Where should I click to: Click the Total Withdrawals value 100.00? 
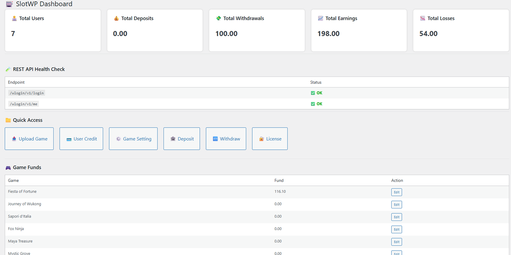[x=226, y=34]
